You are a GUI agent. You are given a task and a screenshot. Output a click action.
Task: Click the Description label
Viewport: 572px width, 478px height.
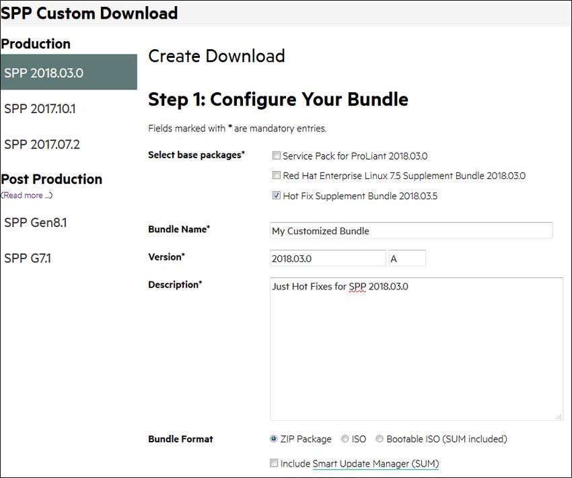tap(175, 285)
